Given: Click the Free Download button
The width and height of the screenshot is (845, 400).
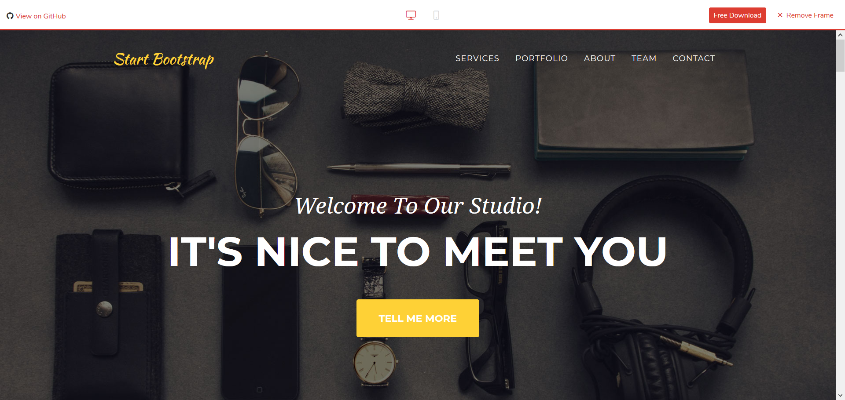Looking at the screenshot, I should [737, 15].
